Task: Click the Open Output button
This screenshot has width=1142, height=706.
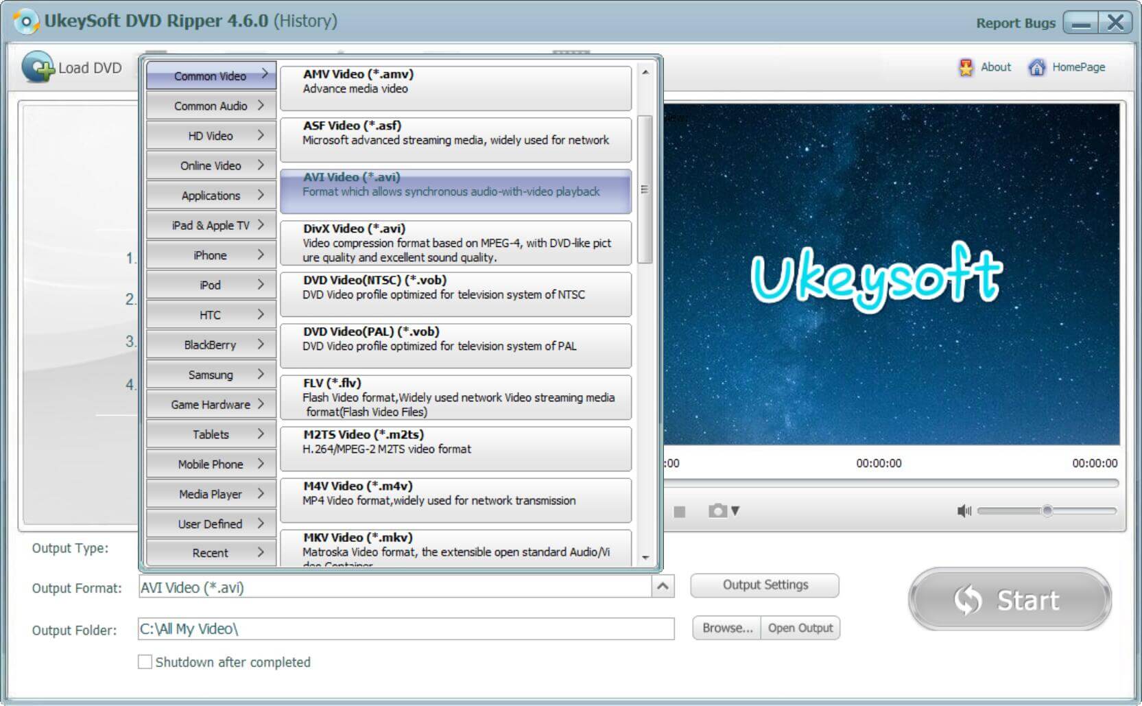Action: tap(800, 628)
